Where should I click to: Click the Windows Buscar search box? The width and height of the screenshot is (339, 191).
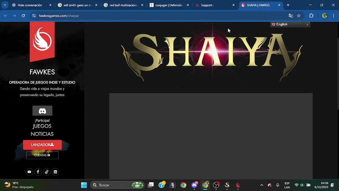118,185
